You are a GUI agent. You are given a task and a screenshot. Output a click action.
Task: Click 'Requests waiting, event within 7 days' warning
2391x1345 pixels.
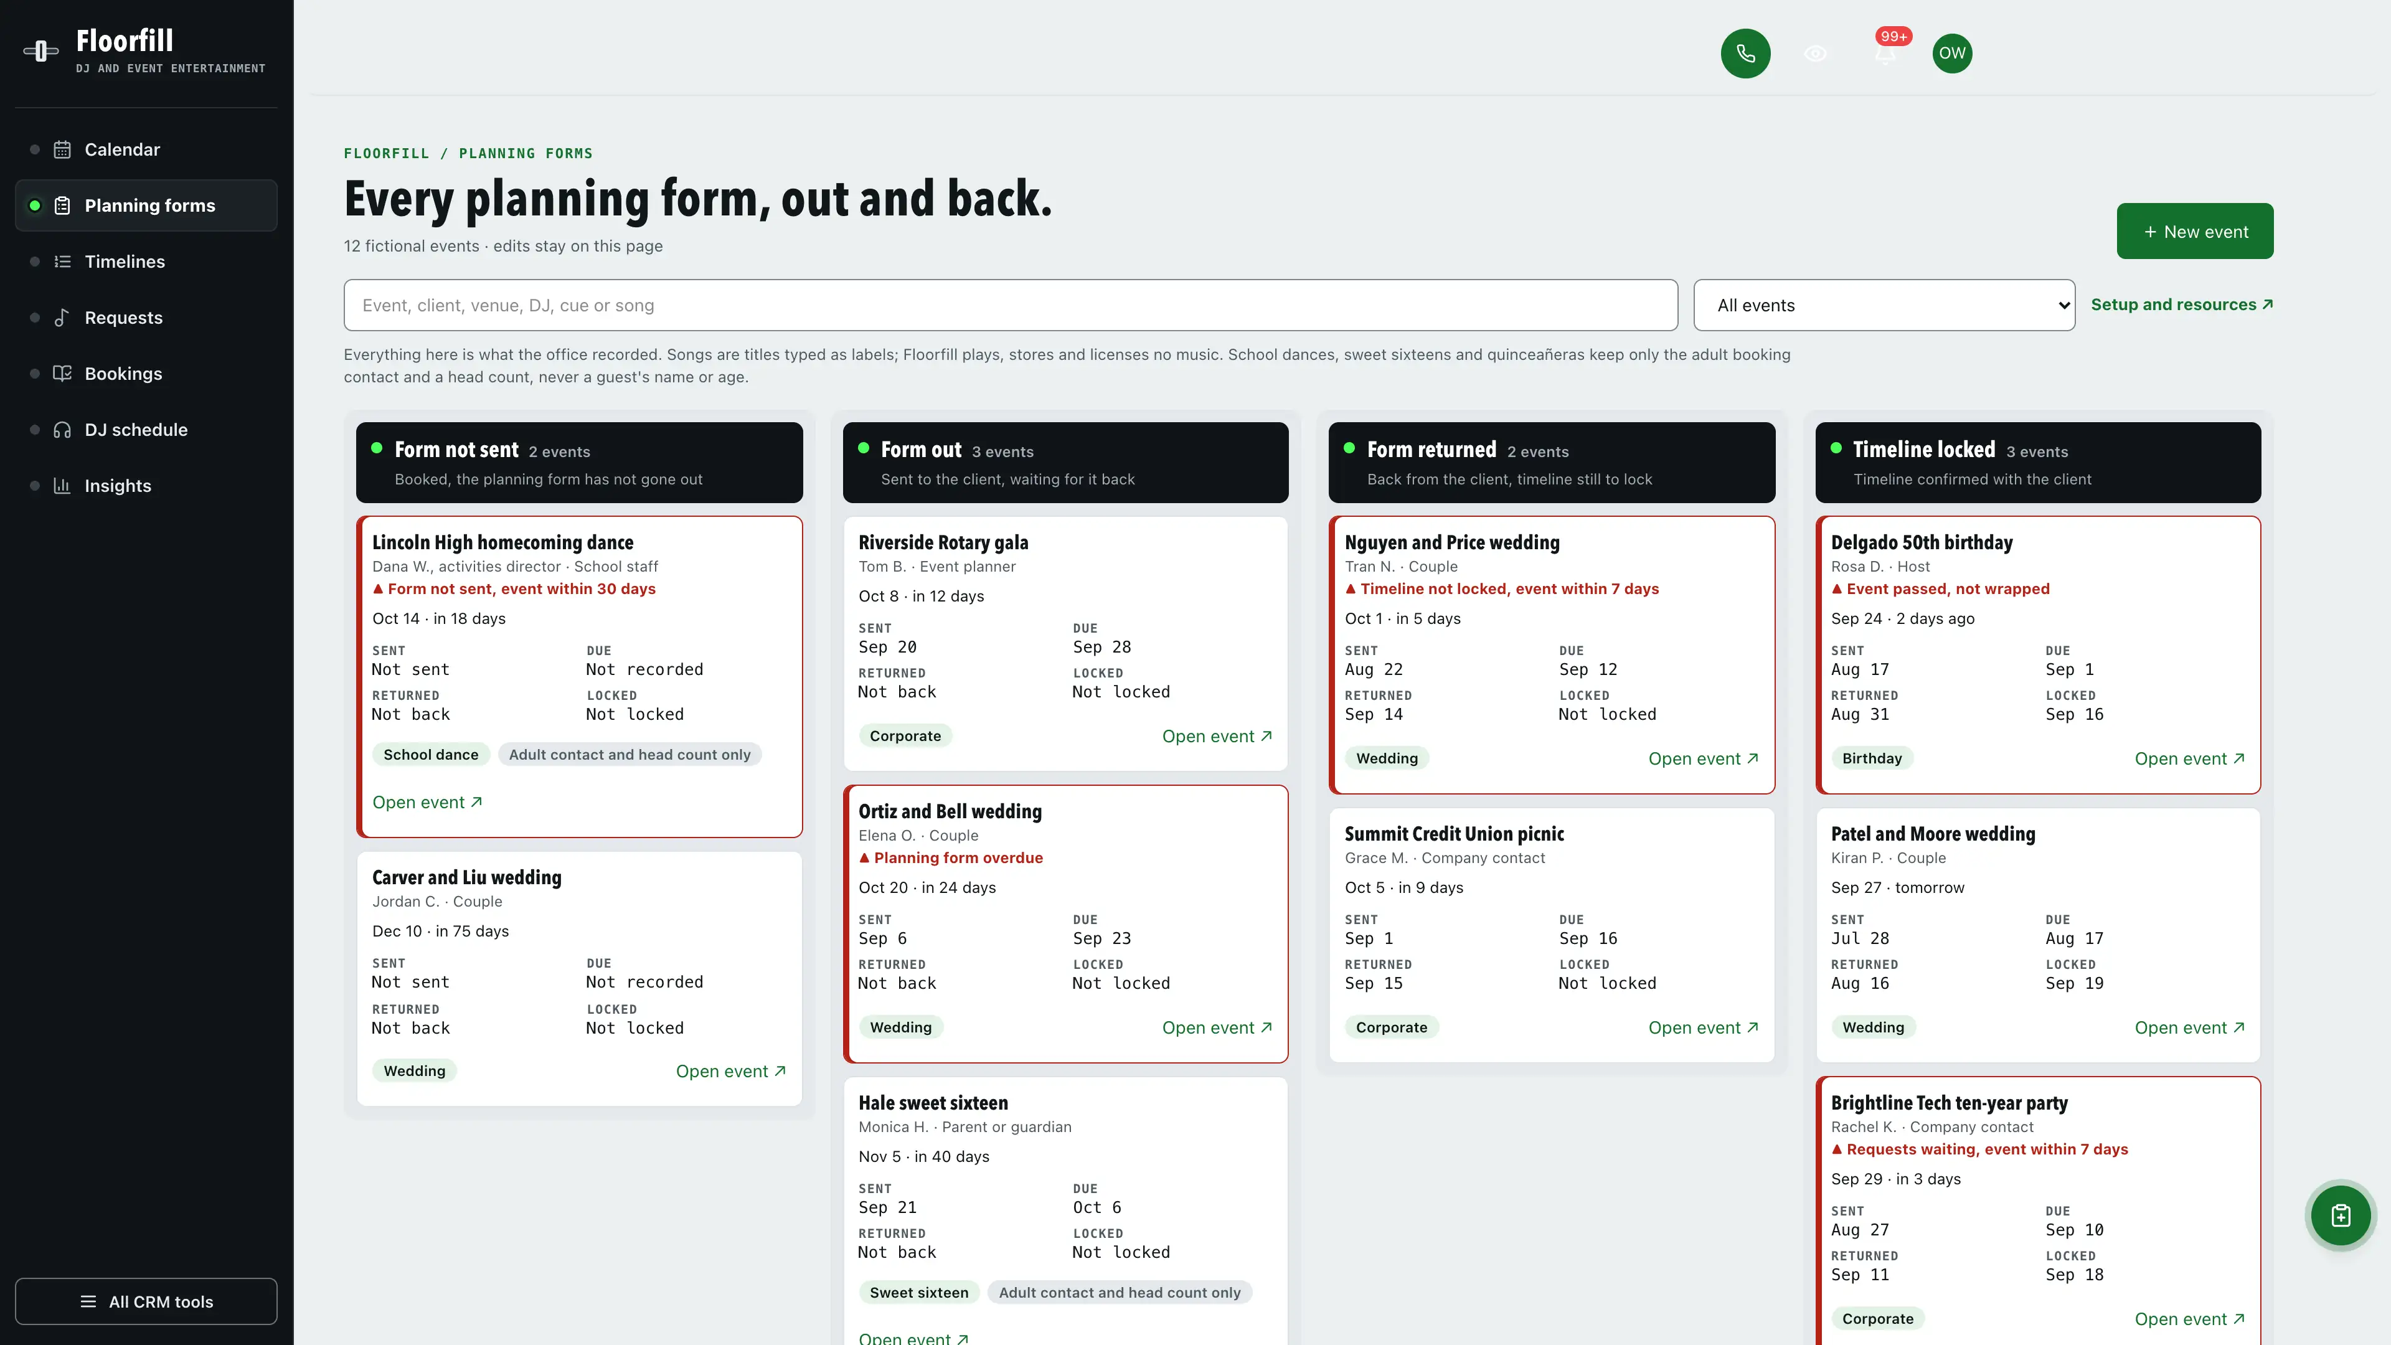[x=1980, y=1149]
